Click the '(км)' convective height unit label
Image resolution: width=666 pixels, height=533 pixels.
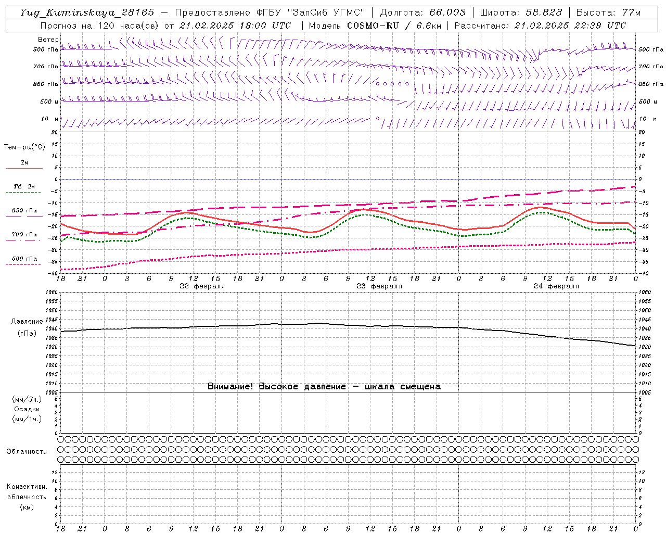click(27, 507)
